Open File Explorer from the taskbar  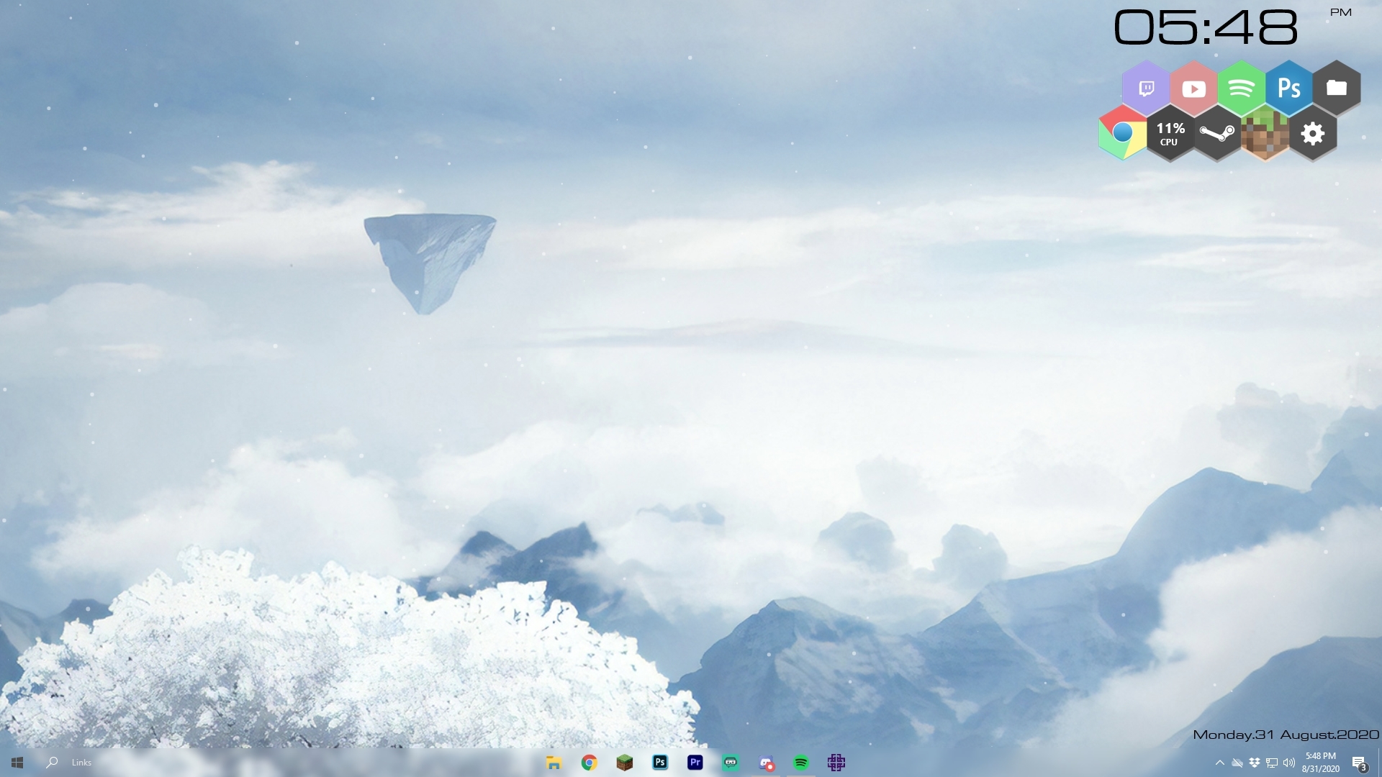(x=554, y=763)
